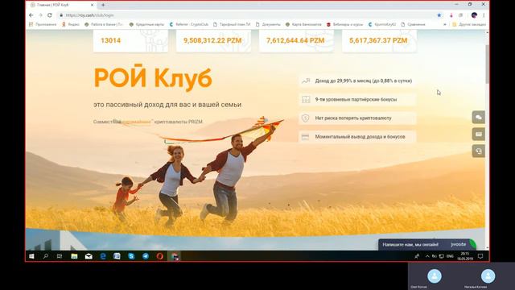Open the Яндекс bookmark
Image resolution: width=515 pixels, height=290 pixels.
71,24
